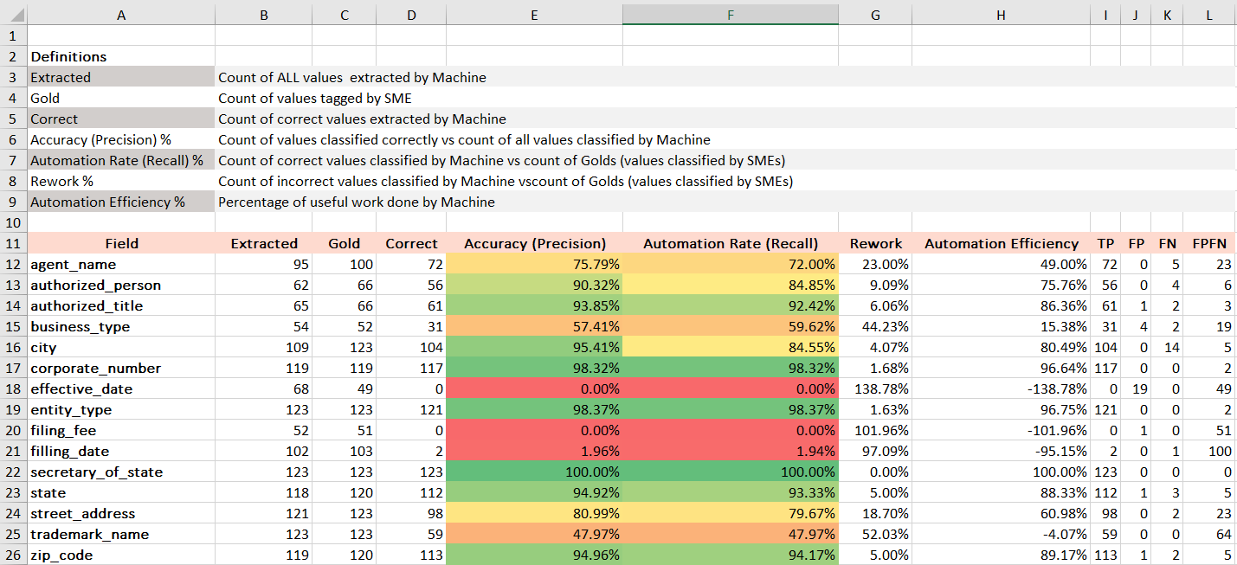Click the 'FPFN' column header cell

(1209, 243)
